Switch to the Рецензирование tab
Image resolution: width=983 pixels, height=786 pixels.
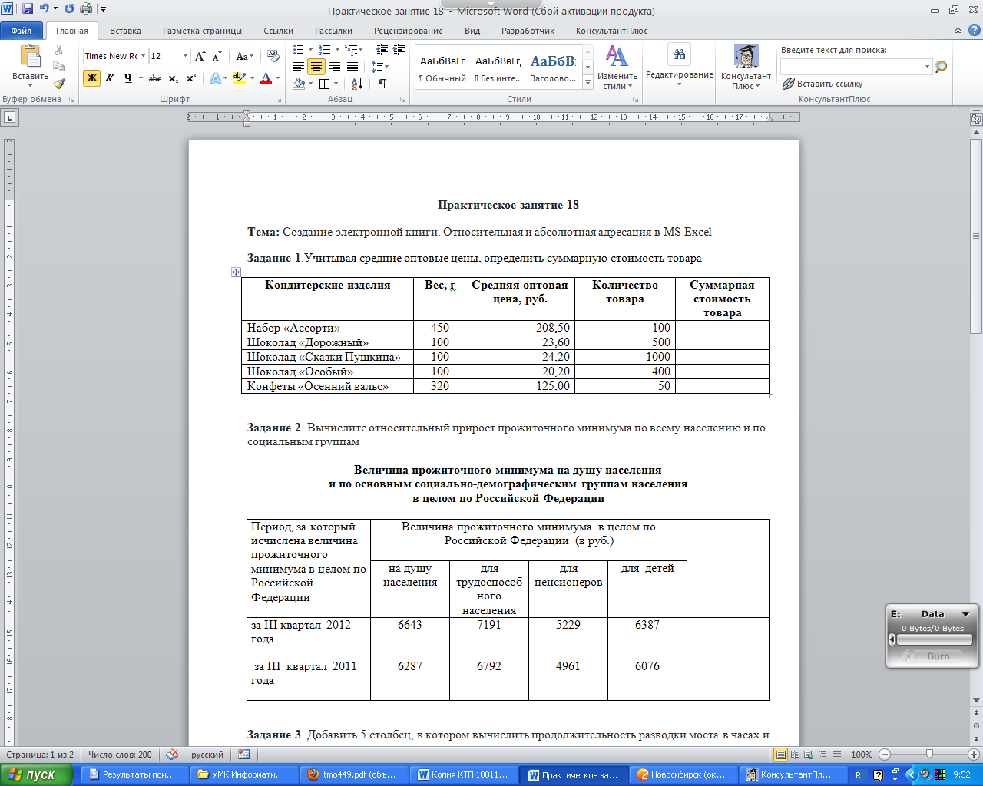pos(409,31)
